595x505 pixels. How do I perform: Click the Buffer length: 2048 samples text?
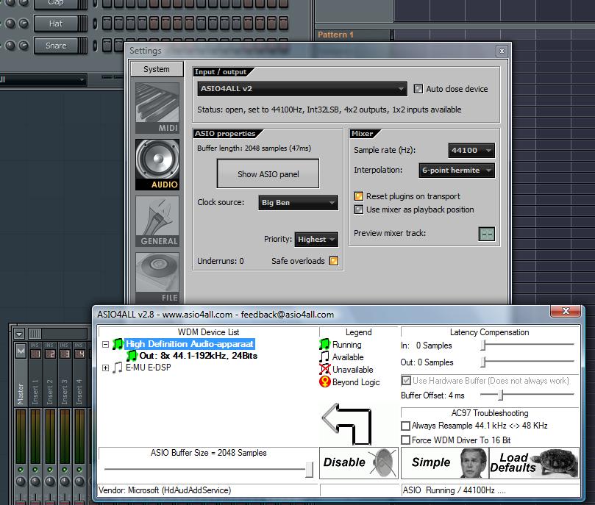pyautogui.click(x=254, y=148)
